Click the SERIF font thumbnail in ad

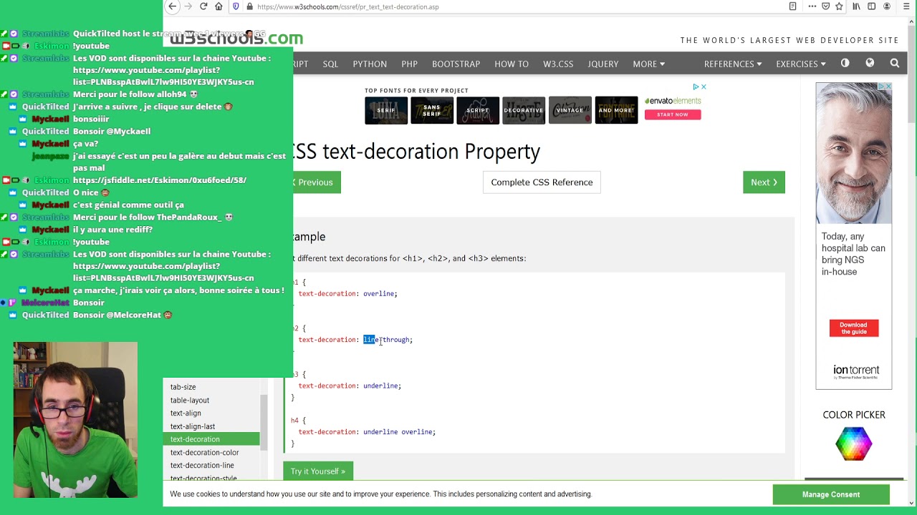pos(386,110)
